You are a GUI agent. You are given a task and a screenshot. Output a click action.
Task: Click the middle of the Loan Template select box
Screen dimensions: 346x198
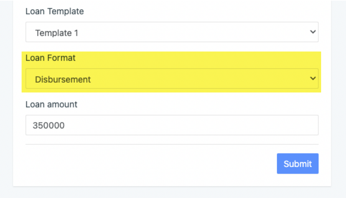coord(172,32)
